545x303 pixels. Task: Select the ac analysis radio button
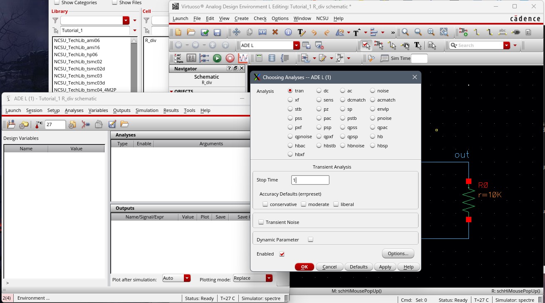[x=343, y=91]
